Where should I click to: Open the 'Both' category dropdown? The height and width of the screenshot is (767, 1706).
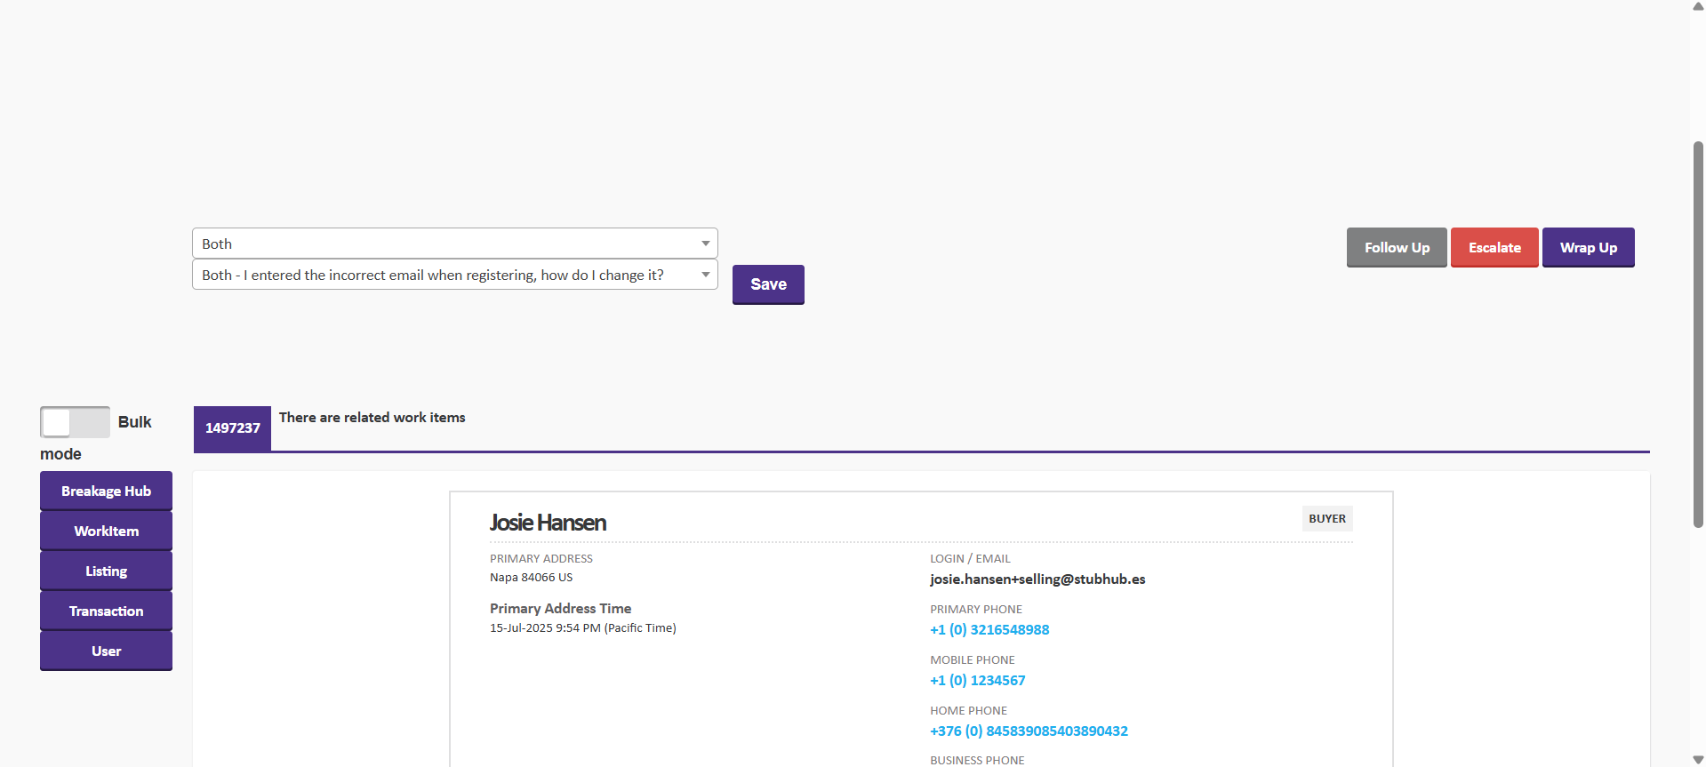[x=454, y=244]
